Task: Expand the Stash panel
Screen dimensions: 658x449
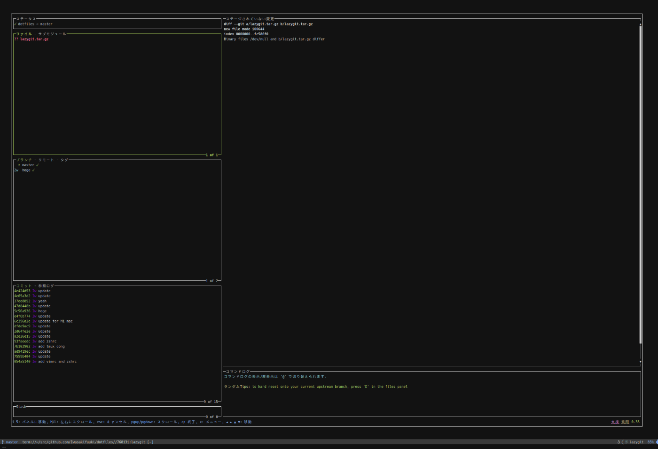Action: point(20,407)
